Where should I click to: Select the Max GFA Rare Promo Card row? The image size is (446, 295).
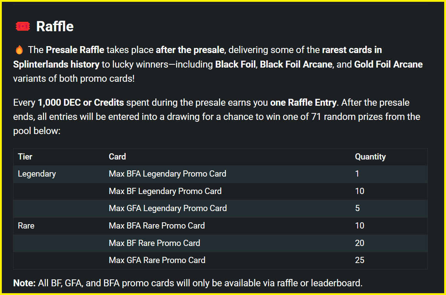tap(220, 260)
